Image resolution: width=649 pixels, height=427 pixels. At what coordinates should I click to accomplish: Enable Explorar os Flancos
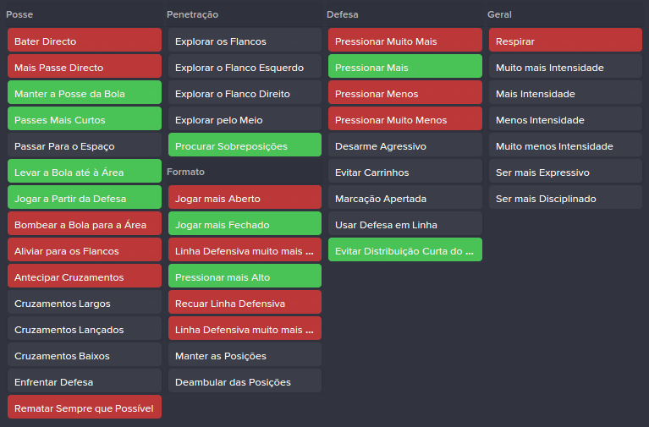pyautogui.click(x=245, y=40)
